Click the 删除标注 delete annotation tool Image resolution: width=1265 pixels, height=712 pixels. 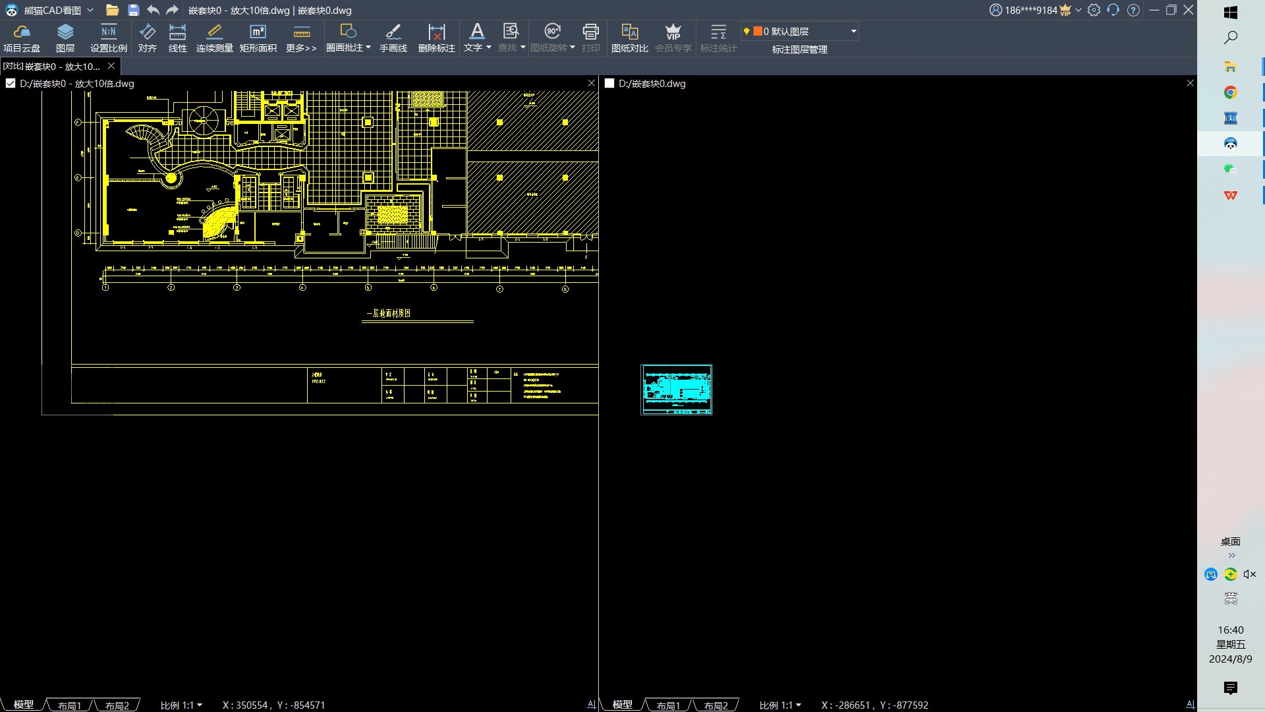(x=437, y=38)
